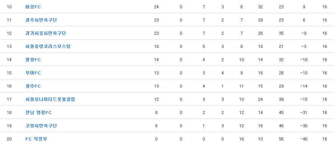The width and height of the screenshot is (336, 145).
Task: Open the 경주시민축구단 team page
Action: pos(41,20)
